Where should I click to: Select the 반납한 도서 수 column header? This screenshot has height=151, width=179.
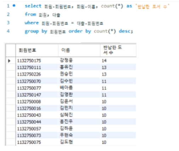[x=118, y=50]
